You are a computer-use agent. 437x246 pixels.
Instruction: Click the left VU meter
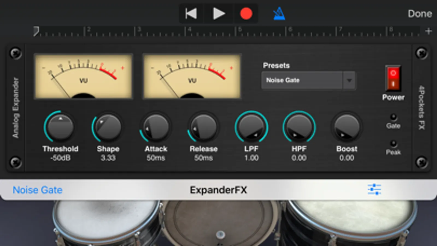83,76
